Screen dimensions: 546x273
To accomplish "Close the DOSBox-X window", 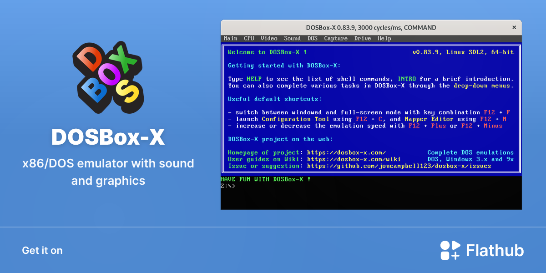I will (x=514, y=27).
